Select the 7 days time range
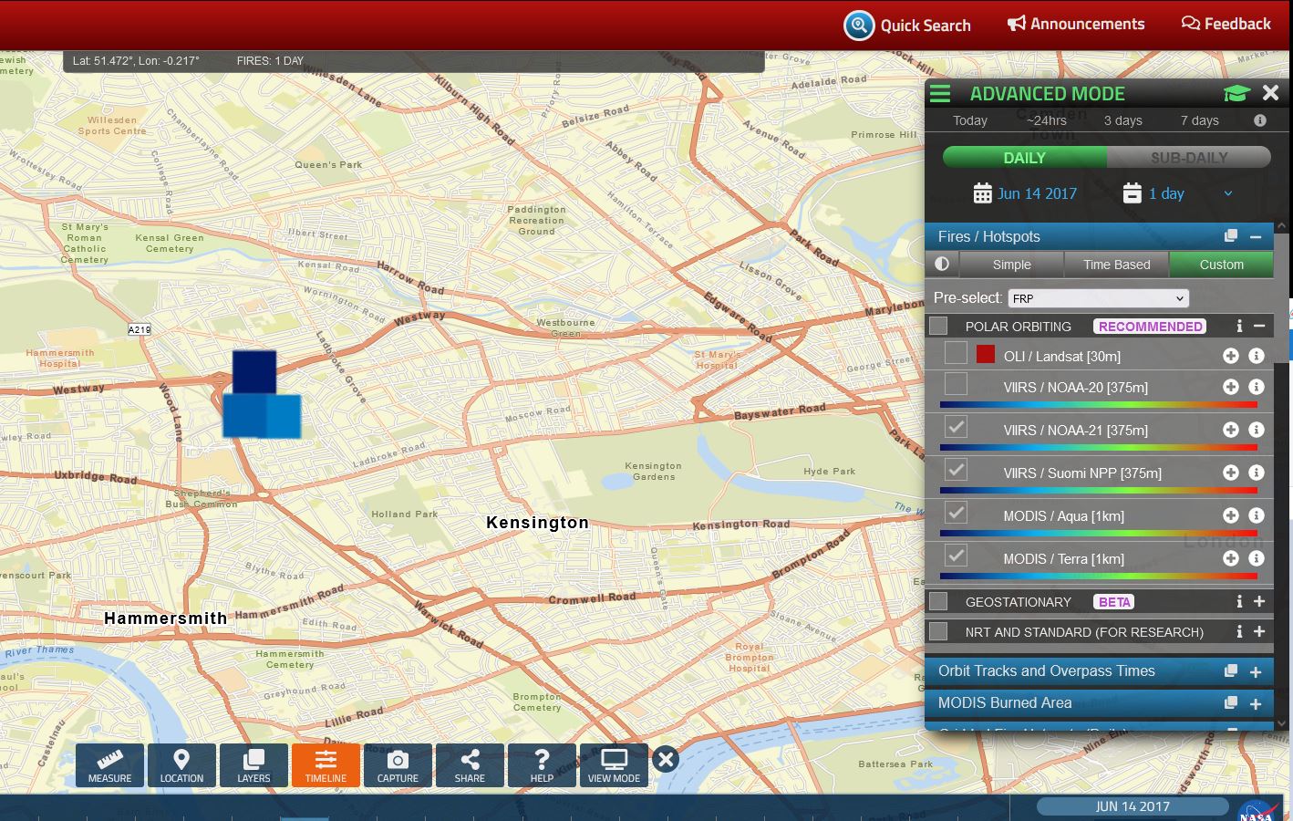1293x821 pixels. (1200, 120)
